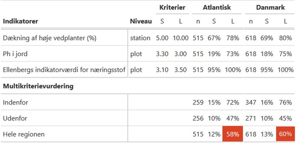Click the Atlantisk group header
The width and height of the screenshot is (296, 144).
(x=217, y=7)
